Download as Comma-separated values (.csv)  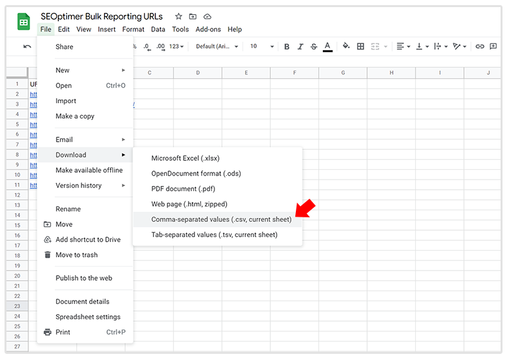coord(218,219)
